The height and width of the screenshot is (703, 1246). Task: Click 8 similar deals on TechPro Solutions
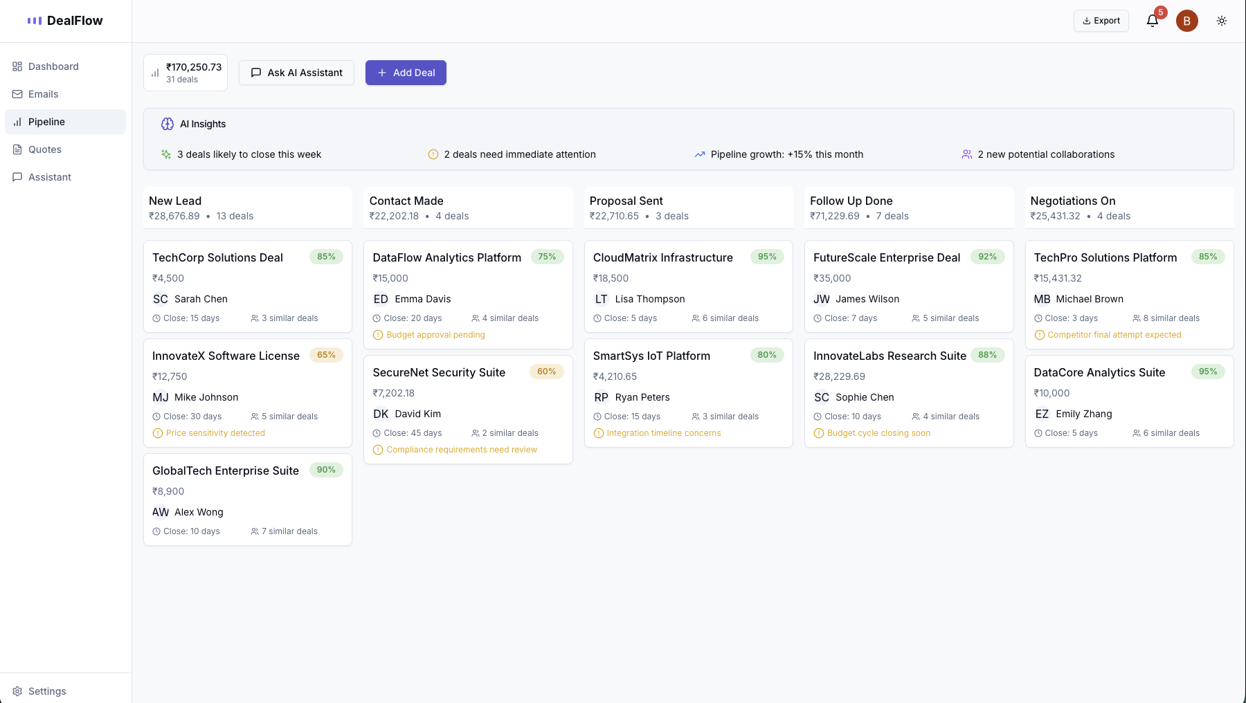click(x=1166, y=318)
